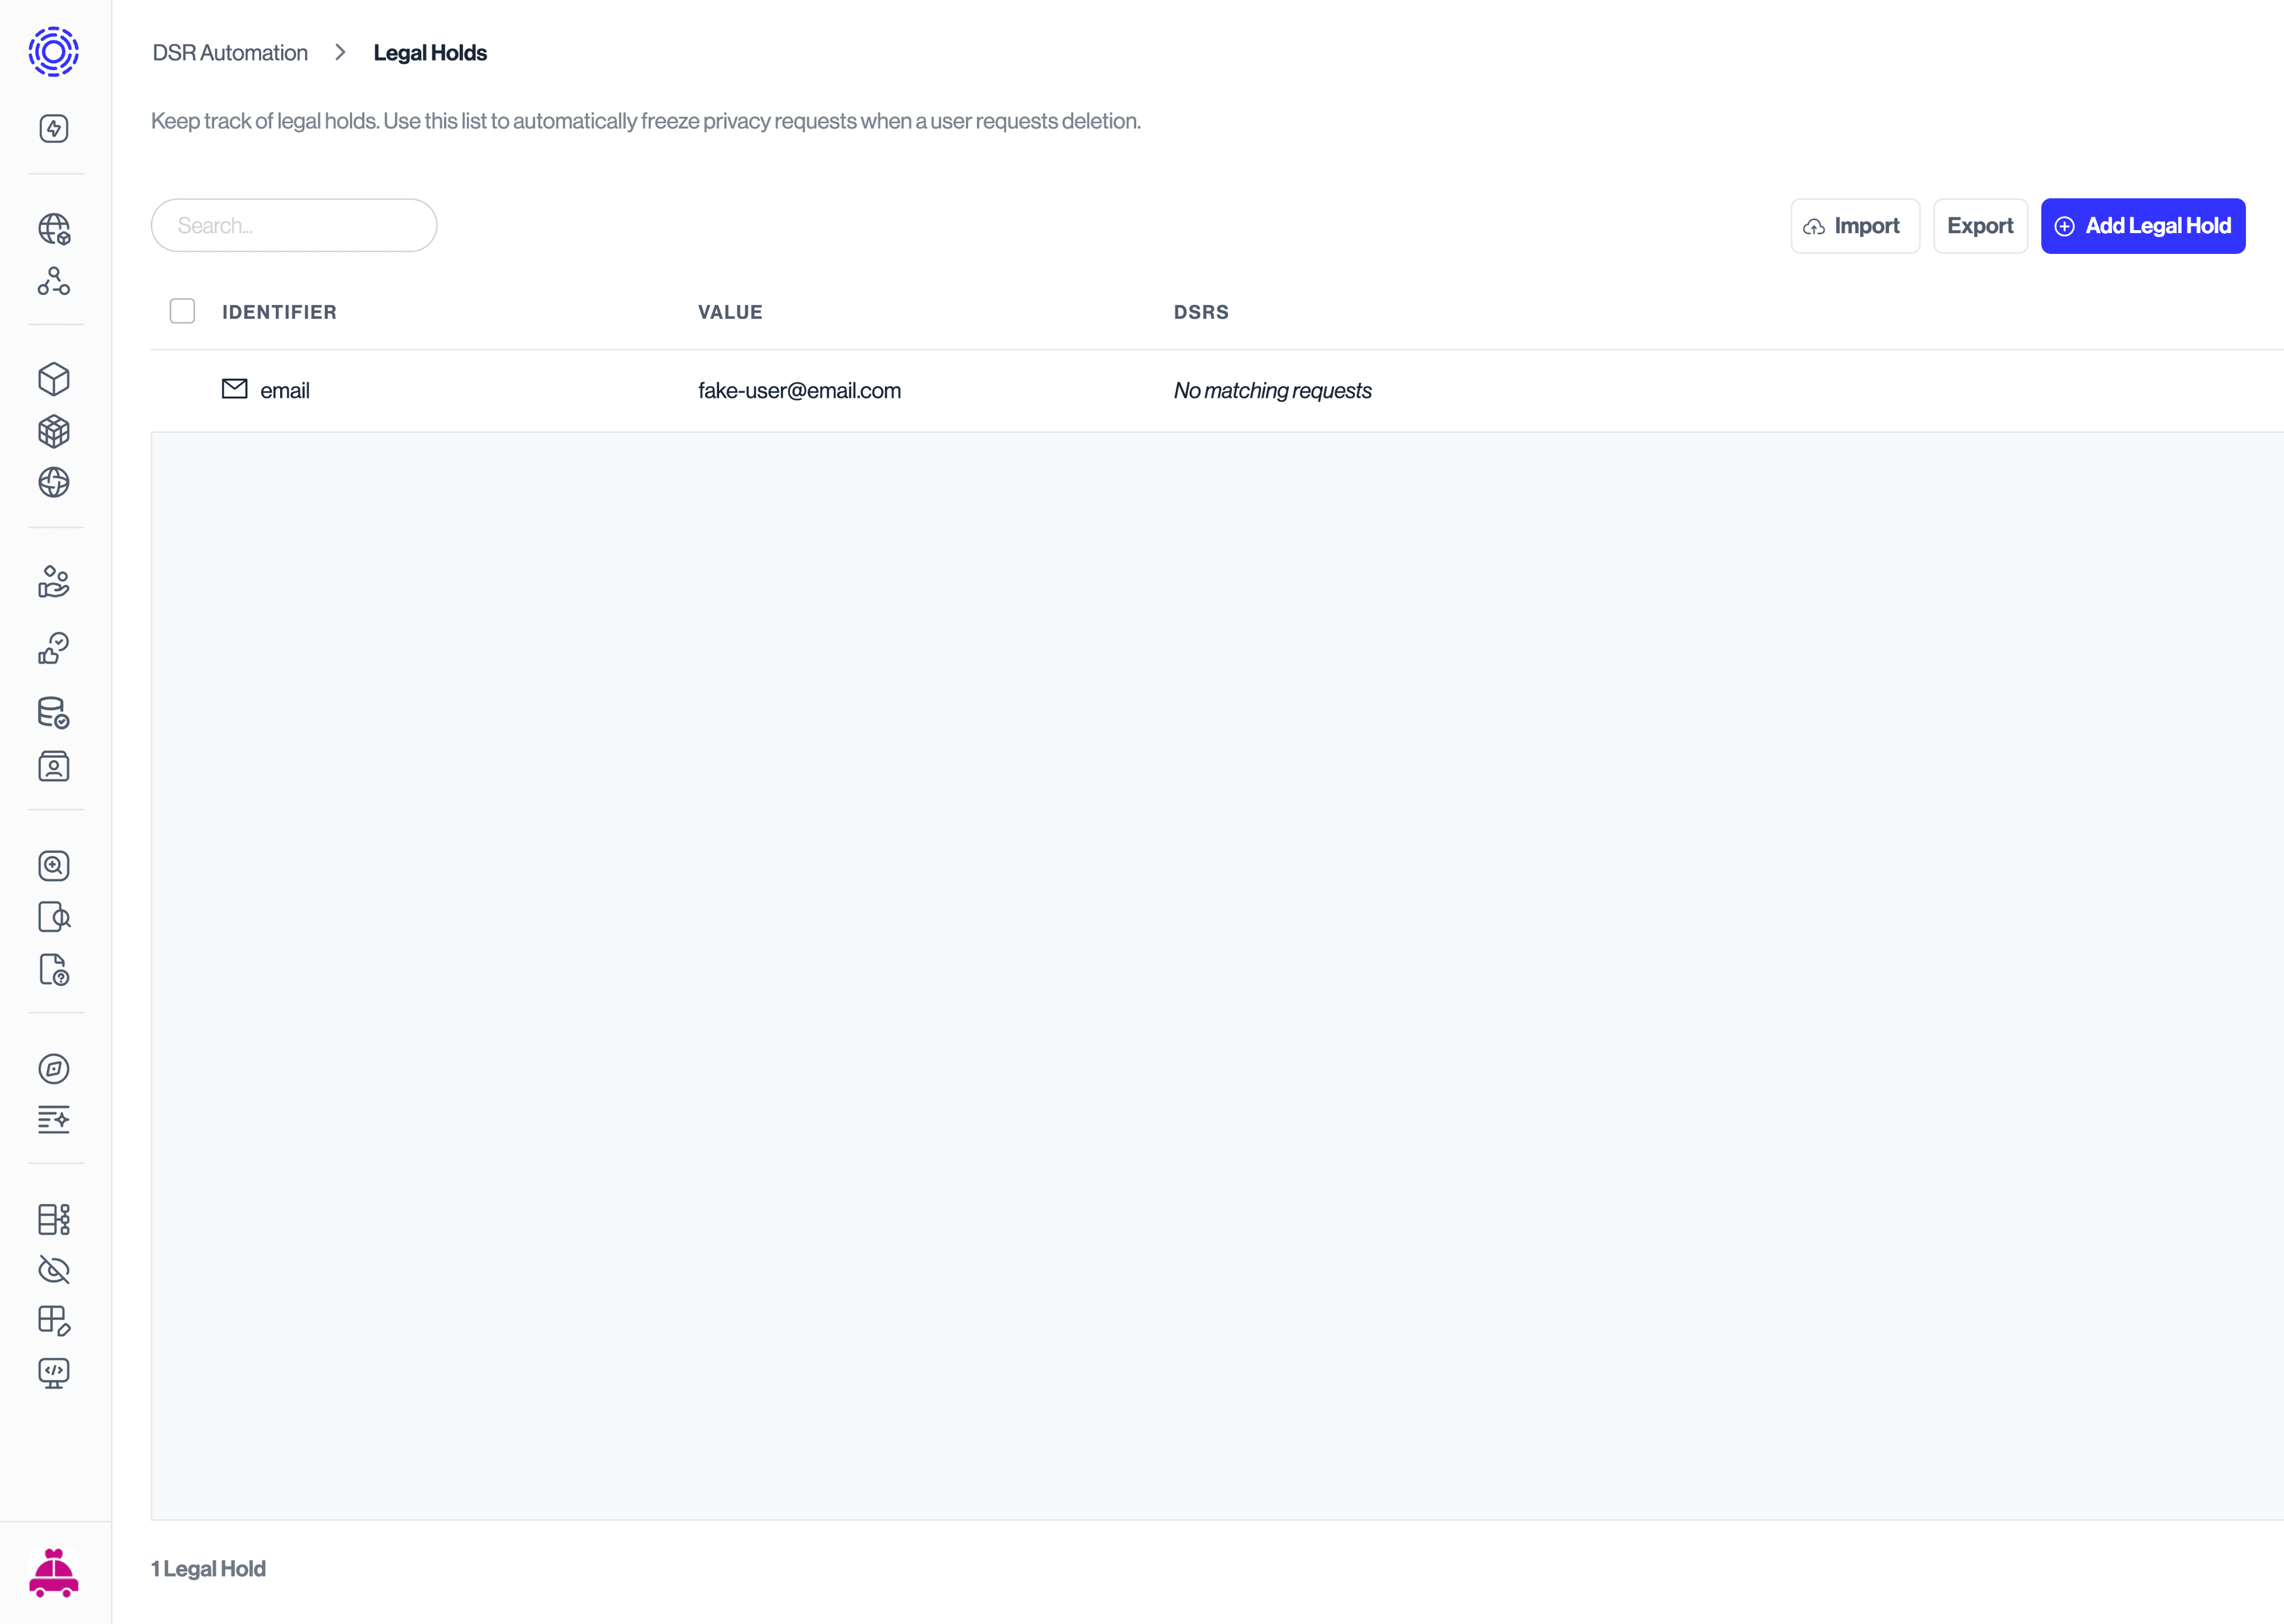Go to DSR Automation breadcrumb
The image size is (2284, 1624).
tap(230, 52)
